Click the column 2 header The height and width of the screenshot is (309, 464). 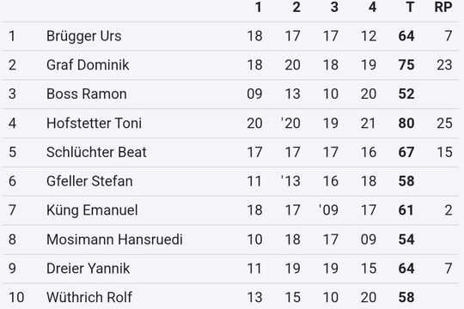pyautogui.click(x=296, y=7)
